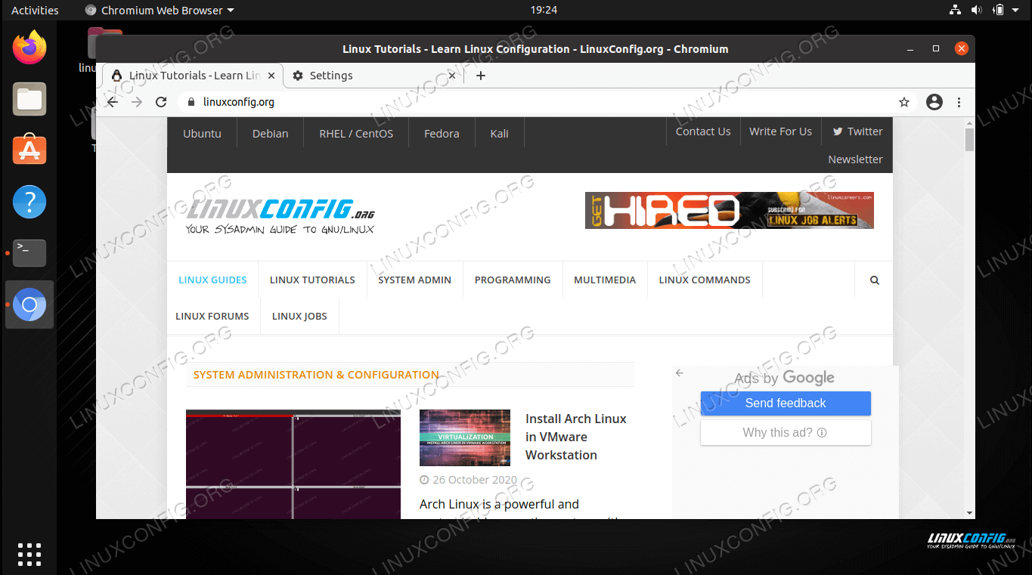1032x575 pixels.
Task: Open the large dark terminal article thumbnail
Action: coord(293,464)
